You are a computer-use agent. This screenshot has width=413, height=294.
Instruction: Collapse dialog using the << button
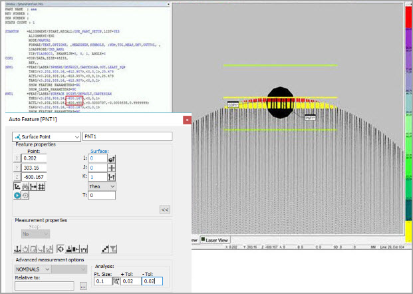click(164, 209)
